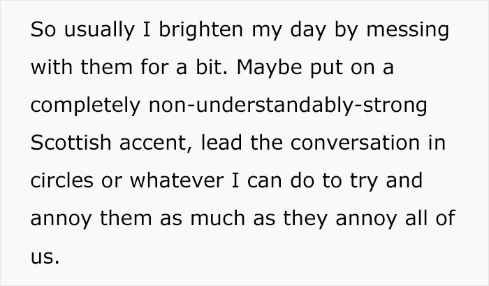489x286 pixels.
Task: Click the word 'Maybe' in second line
Action: coord(270,68)
